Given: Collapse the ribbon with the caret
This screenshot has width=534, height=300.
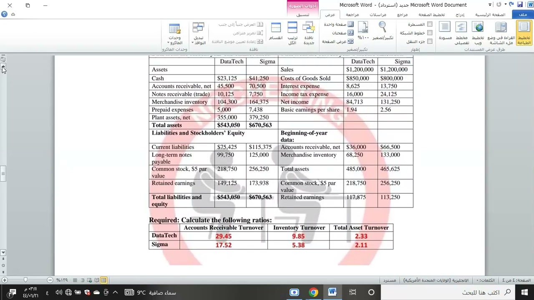Looking at the screenshot, I should [x=13, y=14].
